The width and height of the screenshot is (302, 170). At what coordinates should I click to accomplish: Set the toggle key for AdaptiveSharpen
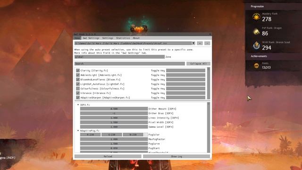coord(185,98)
